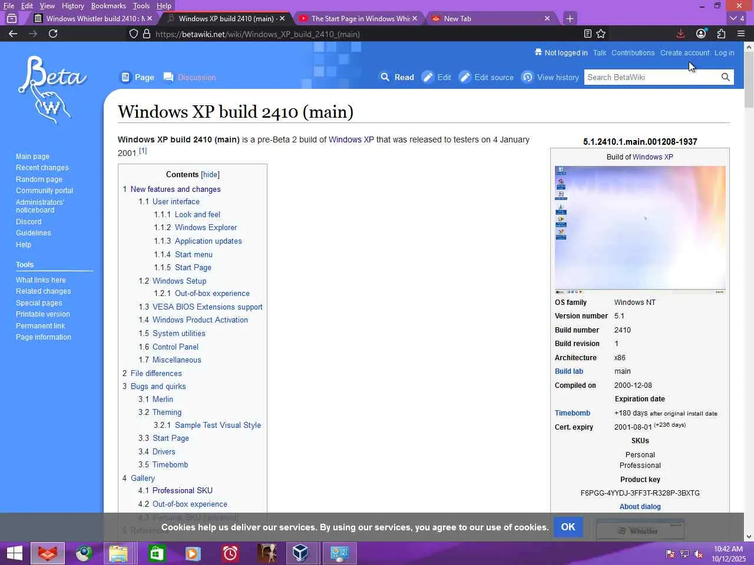Viewport: 754px width, 565px height.
Task: Close the New Tab tab
Action: [x=547, y=18]
